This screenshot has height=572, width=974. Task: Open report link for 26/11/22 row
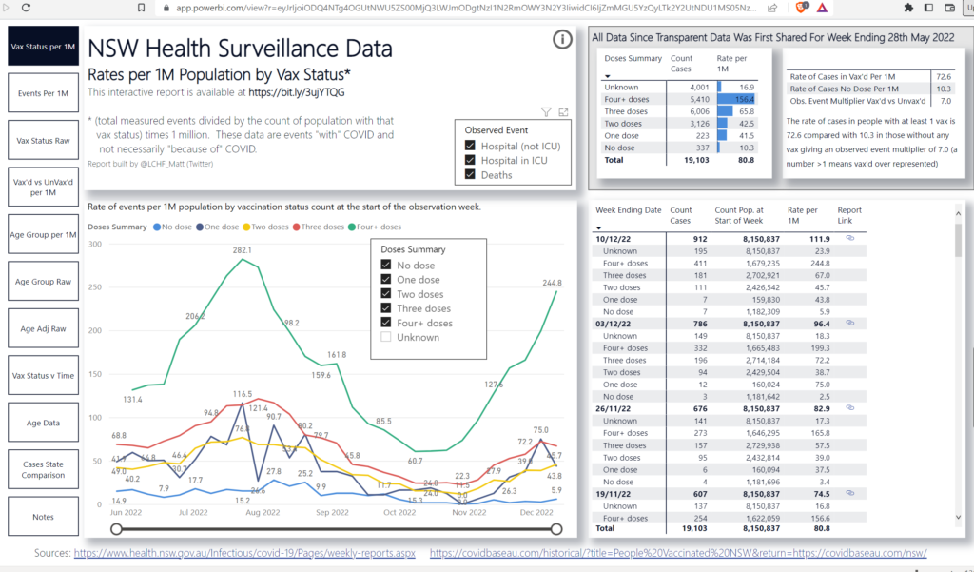pos(849,409)
